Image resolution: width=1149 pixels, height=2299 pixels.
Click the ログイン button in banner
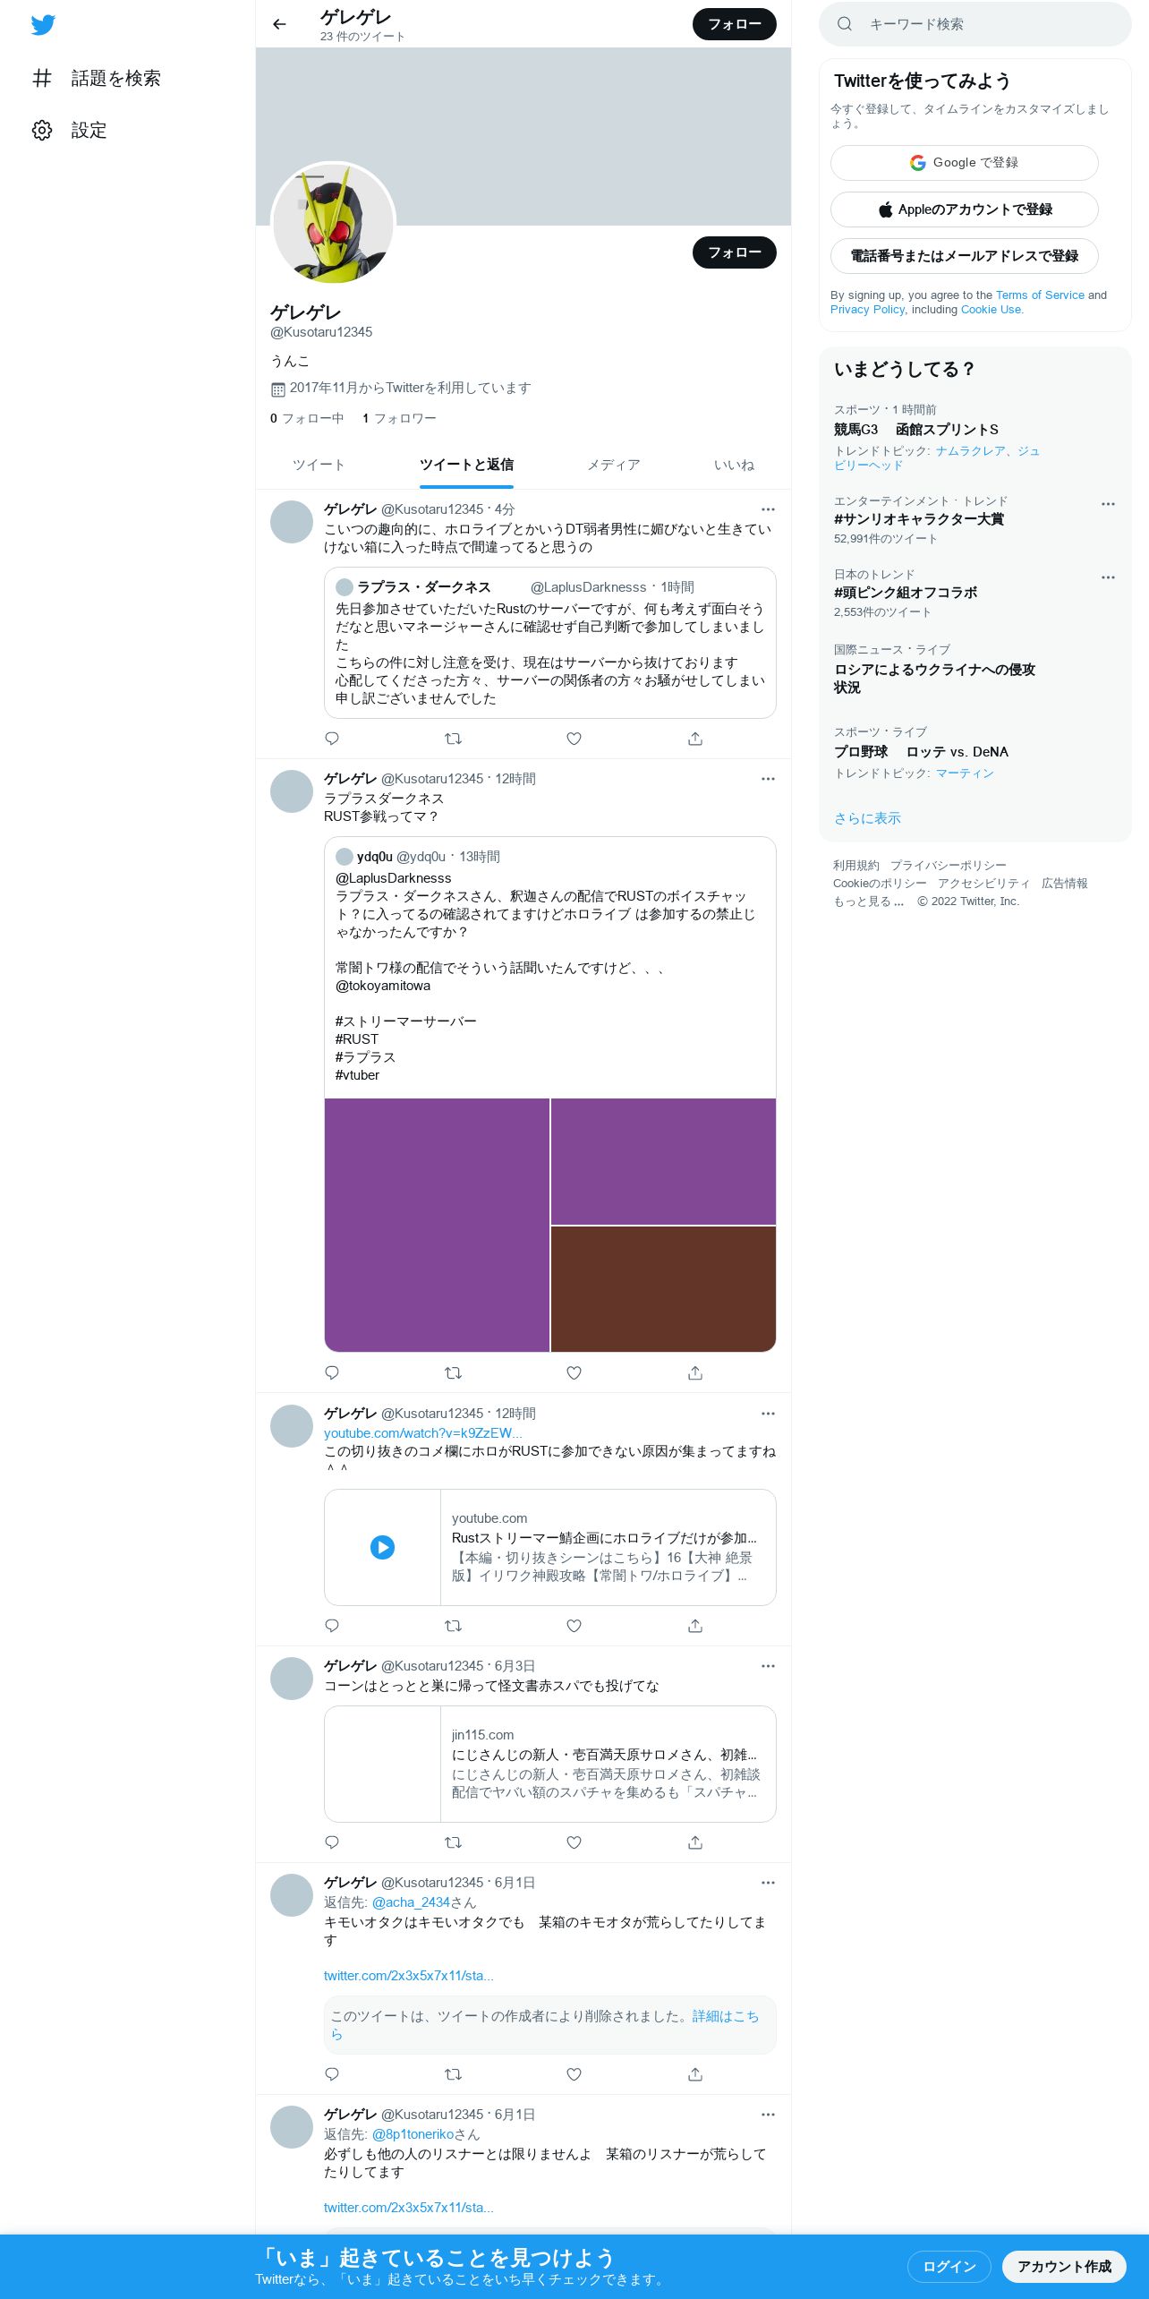click(x=949, y=2266)
